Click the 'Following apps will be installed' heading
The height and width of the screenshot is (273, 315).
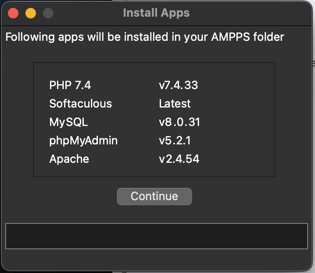pos(145,37)
